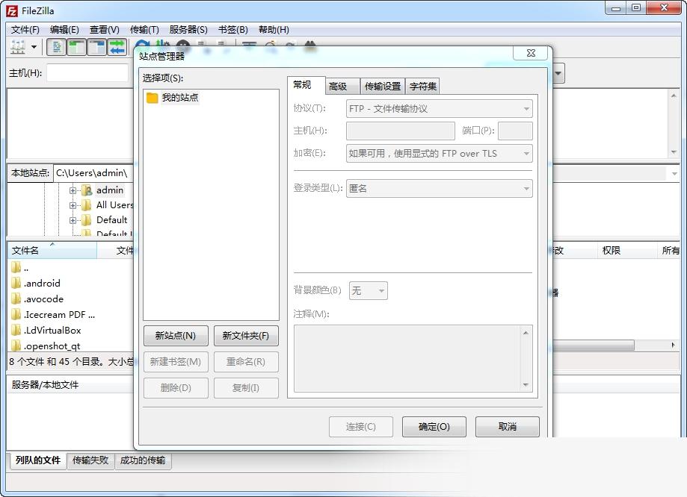This screenshot has width=687, height=497.
Task: Click the .LdVirtualBox folder icon
Action: coord(16,331)
